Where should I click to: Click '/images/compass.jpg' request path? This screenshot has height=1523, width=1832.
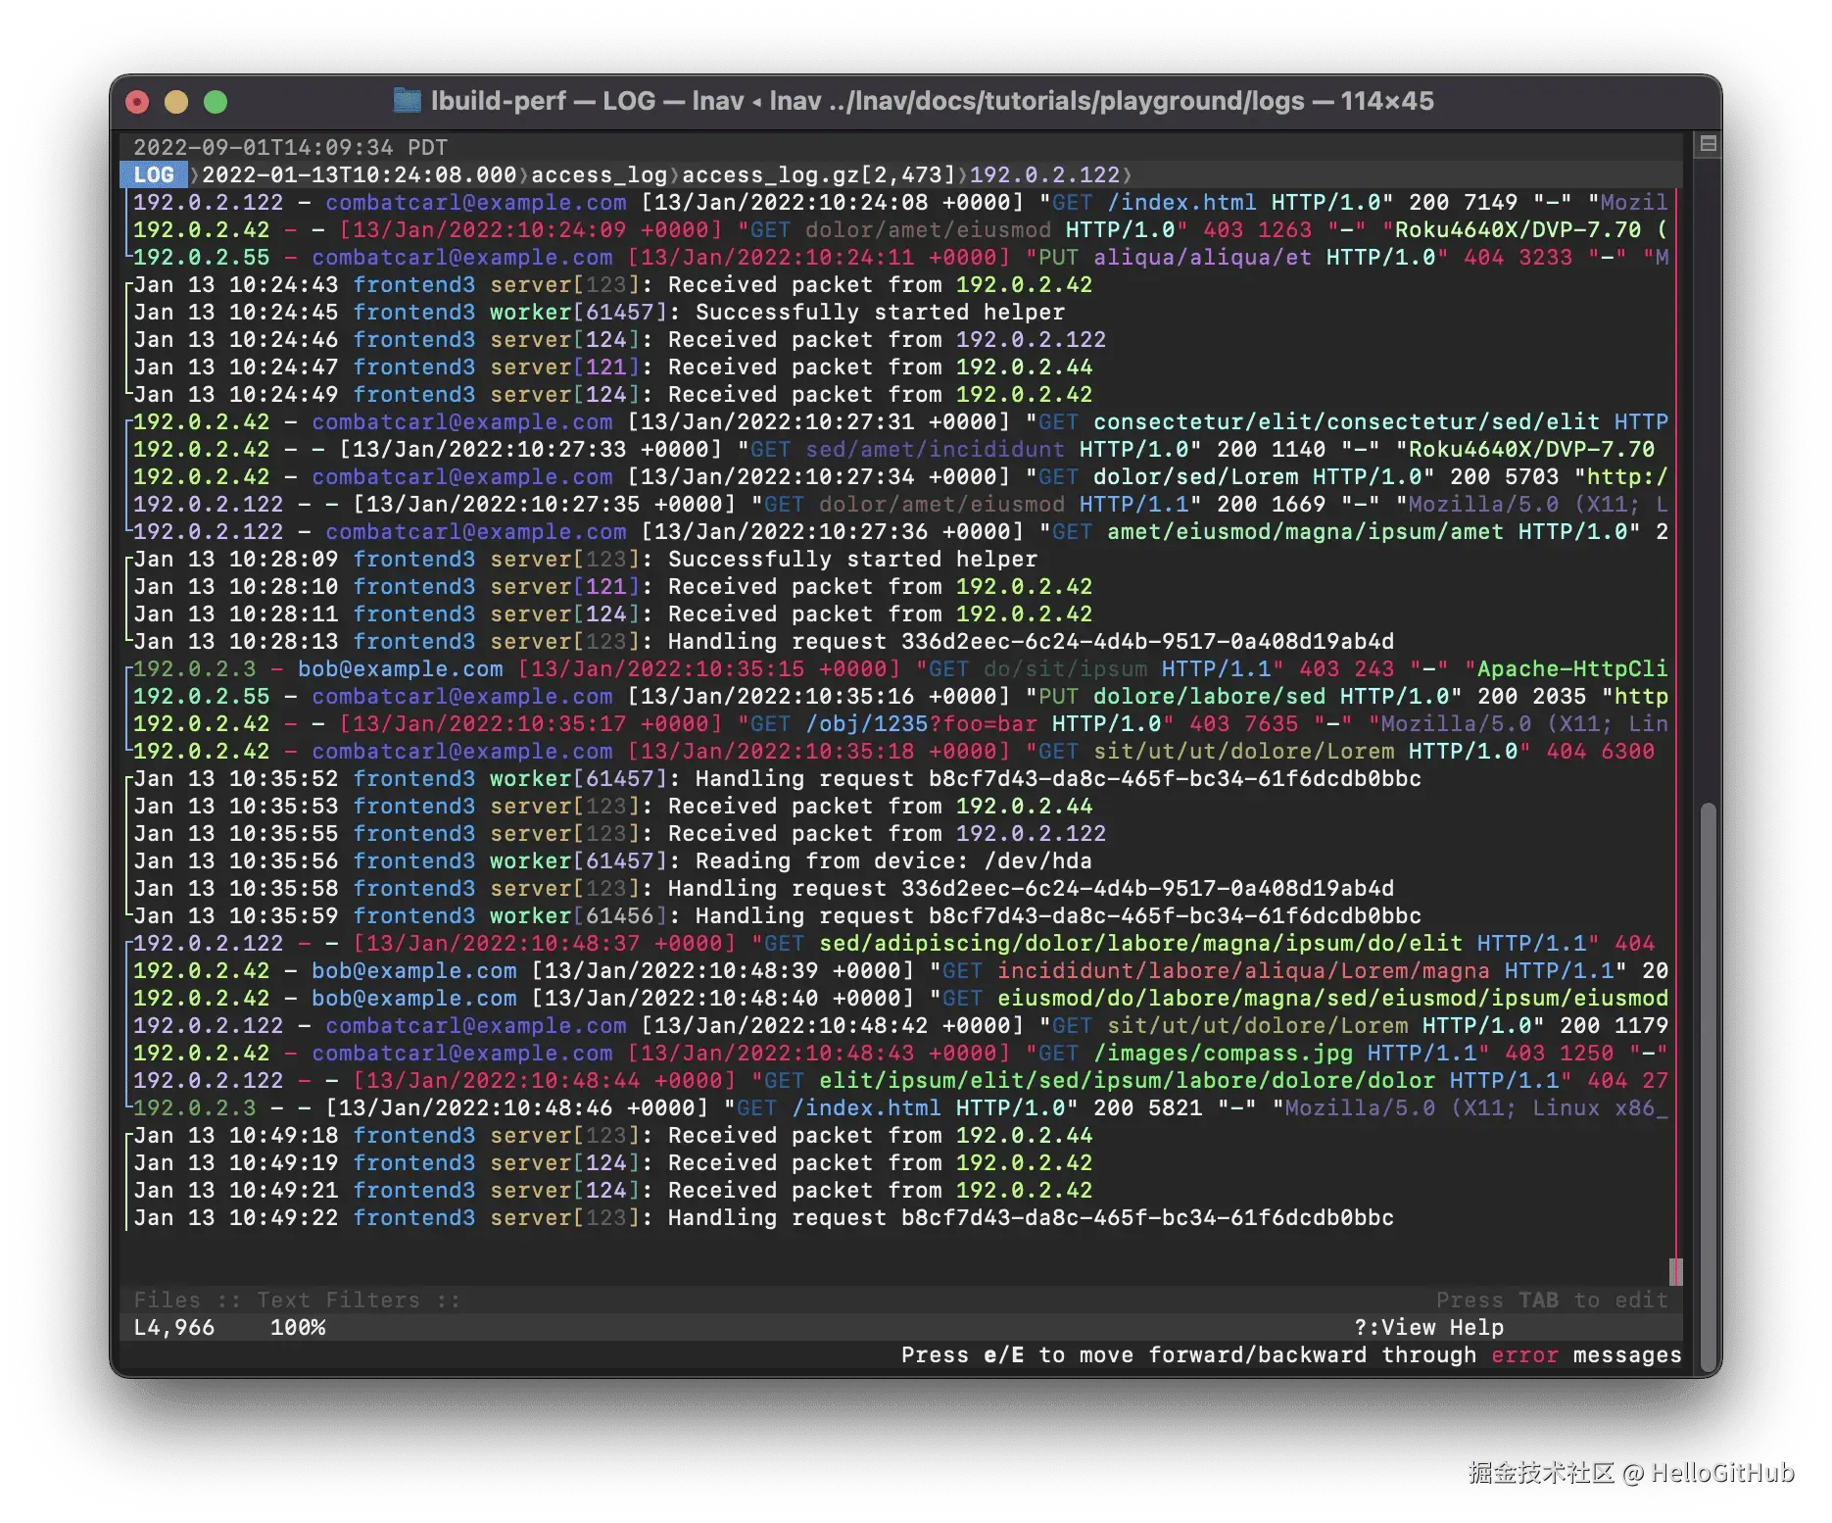(x=1224, y=1054)
